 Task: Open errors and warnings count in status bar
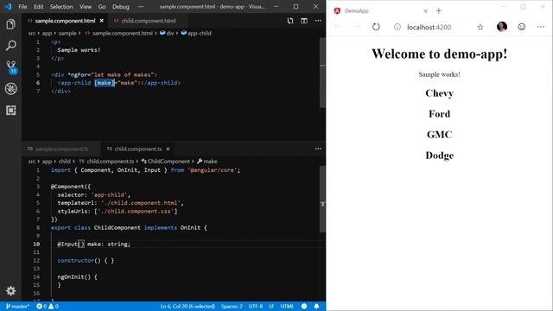(48, 306)
